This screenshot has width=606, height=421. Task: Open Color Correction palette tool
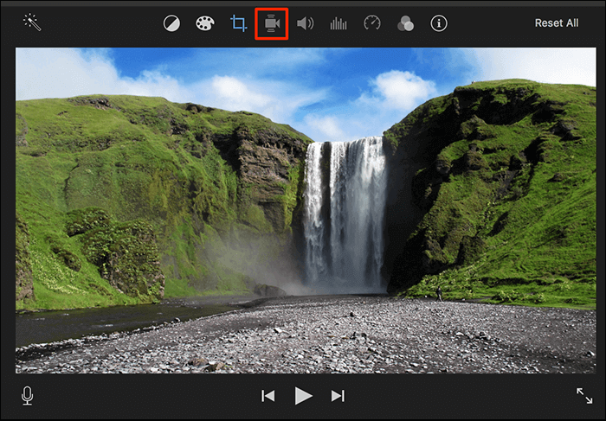pyautogui.click(x=204, y=23)
